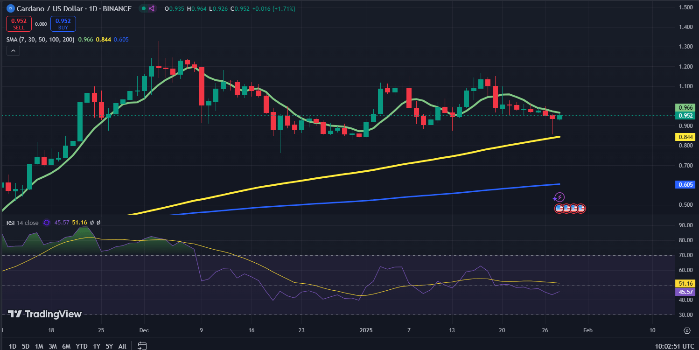
Task: Click the Open value O0.935
Action: [174, 8]
